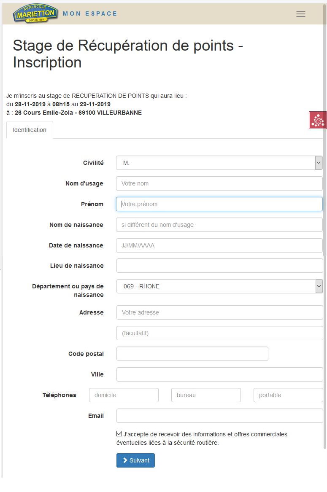Open the hamburger navigation menu

[x=300, y=14]
